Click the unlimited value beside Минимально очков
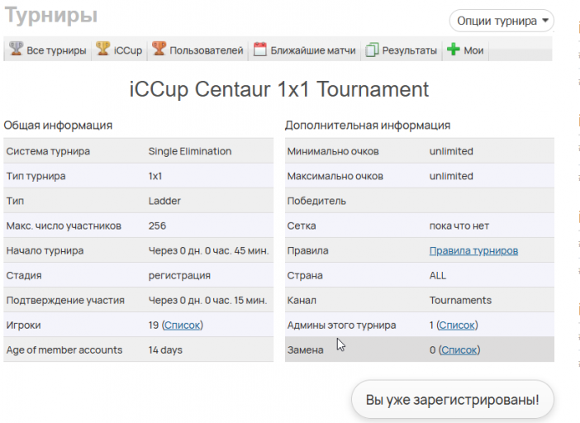This screenshot has height=423, width=580. (451, 151)
